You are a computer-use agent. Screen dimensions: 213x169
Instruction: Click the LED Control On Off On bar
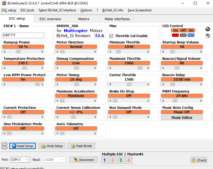183,30
